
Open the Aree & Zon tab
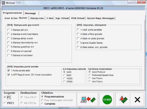click(x=11, y=18)
